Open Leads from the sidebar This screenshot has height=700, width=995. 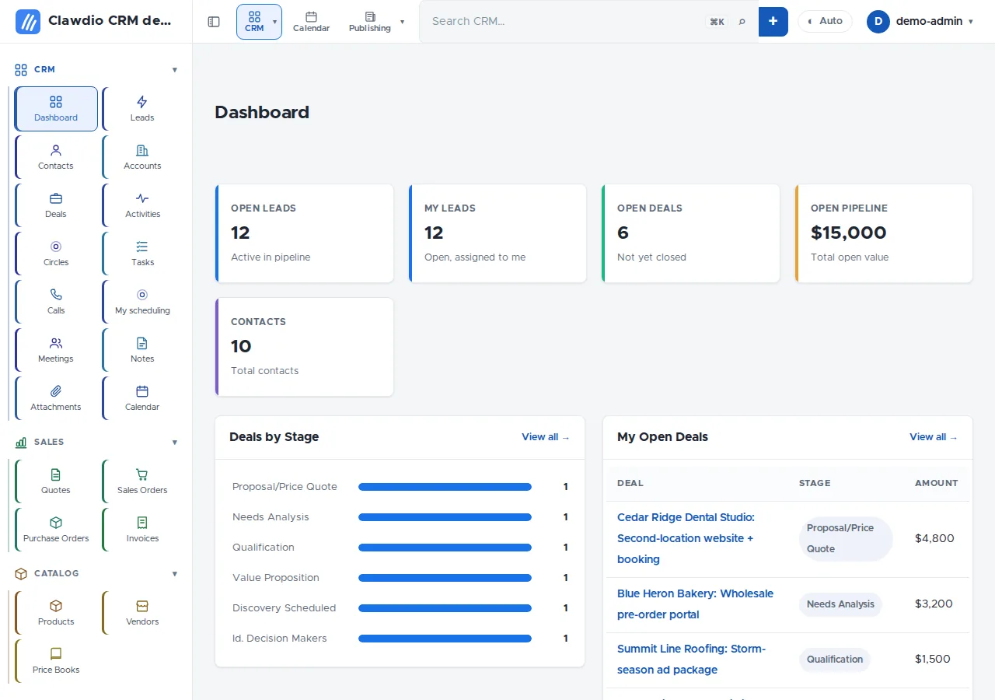pyautogui.click(x=142, y=109)
